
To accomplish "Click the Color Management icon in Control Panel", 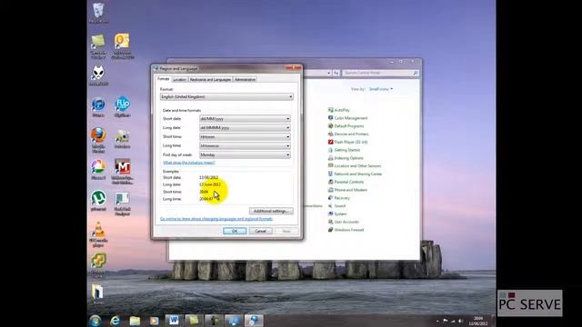I will (330, 118).
